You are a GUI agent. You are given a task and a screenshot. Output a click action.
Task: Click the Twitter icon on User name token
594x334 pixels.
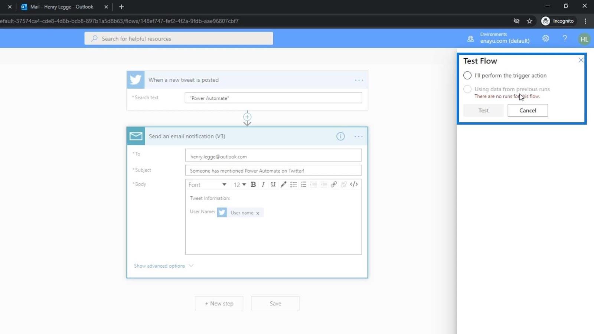pos(222,212)
